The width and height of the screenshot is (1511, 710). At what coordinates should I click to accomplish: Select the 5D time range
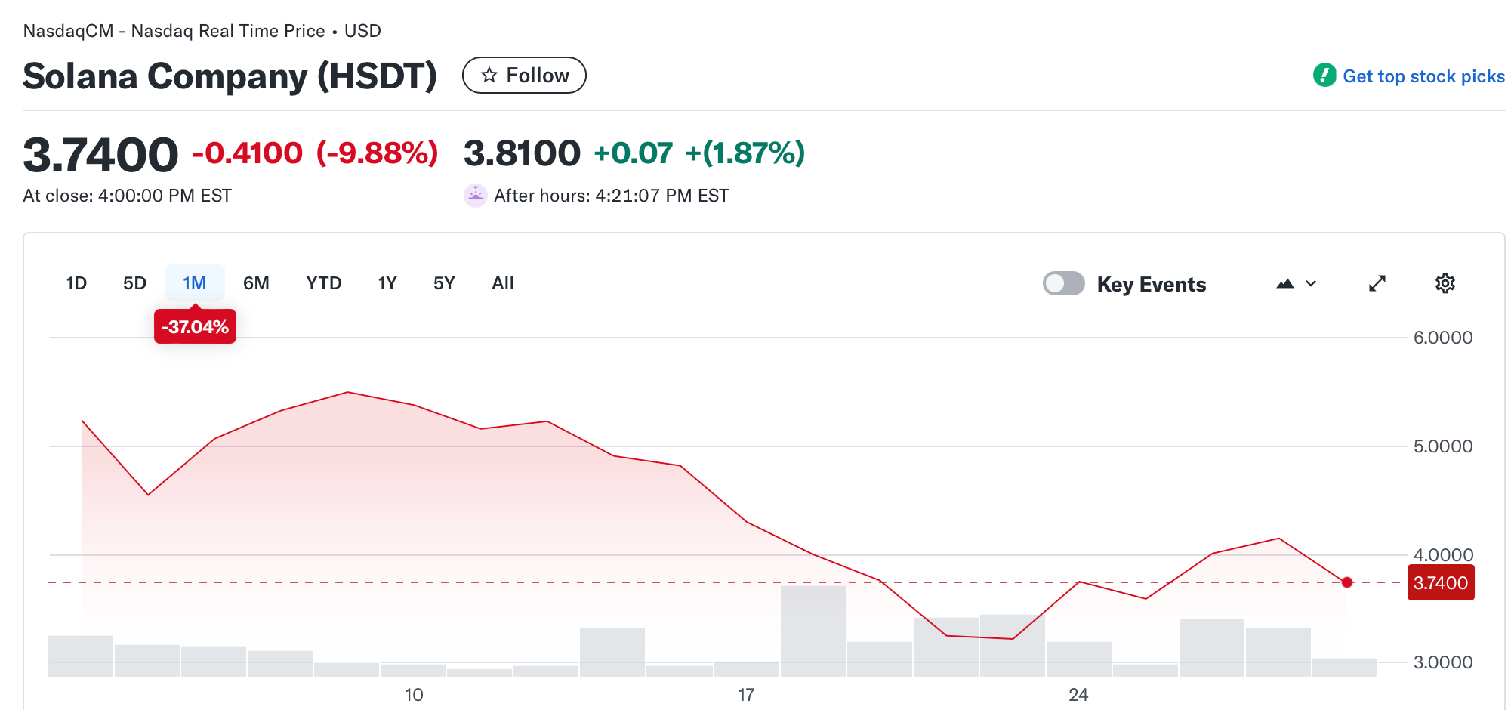tap(134, 283)
